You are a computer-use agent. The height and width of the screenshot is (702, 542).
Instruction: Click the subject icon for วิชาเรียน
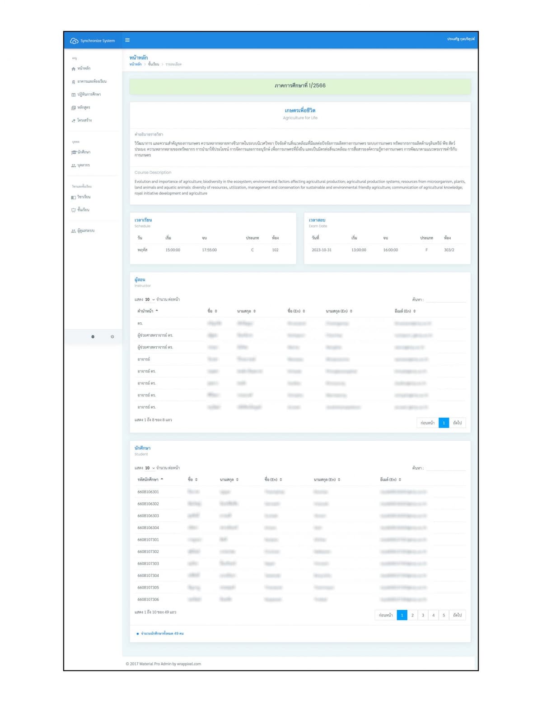click(x=74, y=197)
